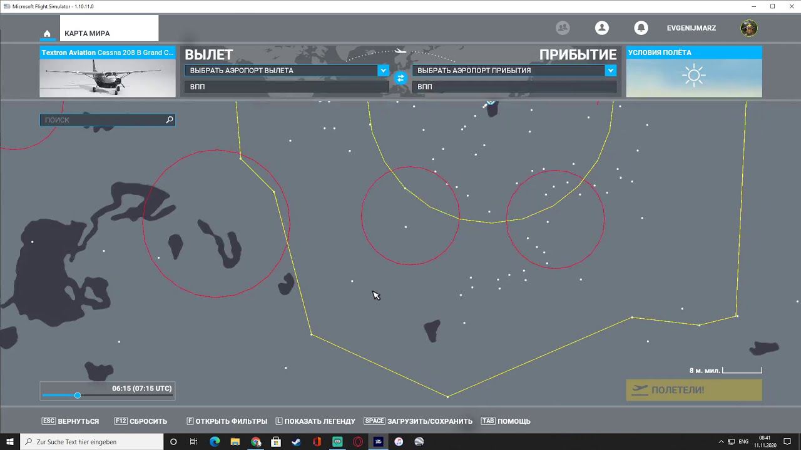
Task: Click the Помощь help button
Action: pyautogui.click(x=506, y=421)
